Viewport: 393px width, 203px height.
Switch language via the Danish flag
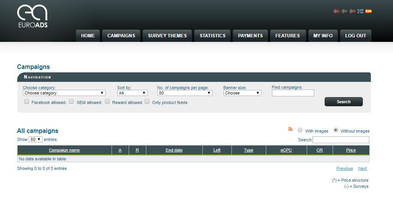(x=336, y=11)
